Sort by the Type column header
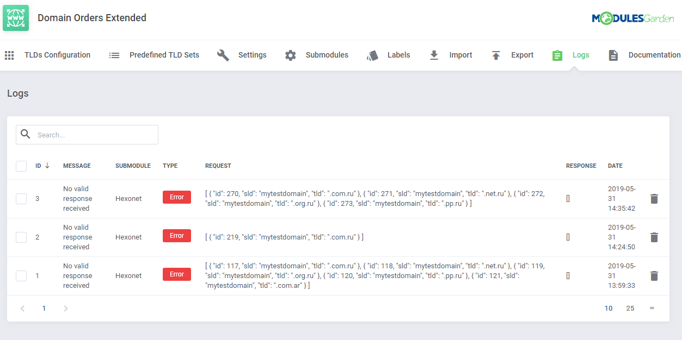This screenshot has width=682, height=340. 170,166
